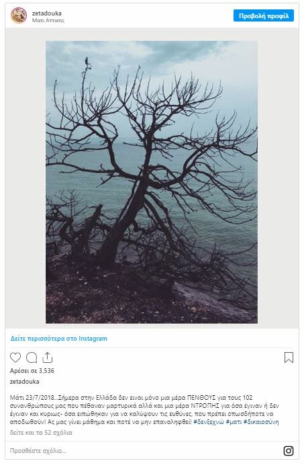Click the bird perched atop the tree
This screenshot has height=463, width=304.
point(87,61)
